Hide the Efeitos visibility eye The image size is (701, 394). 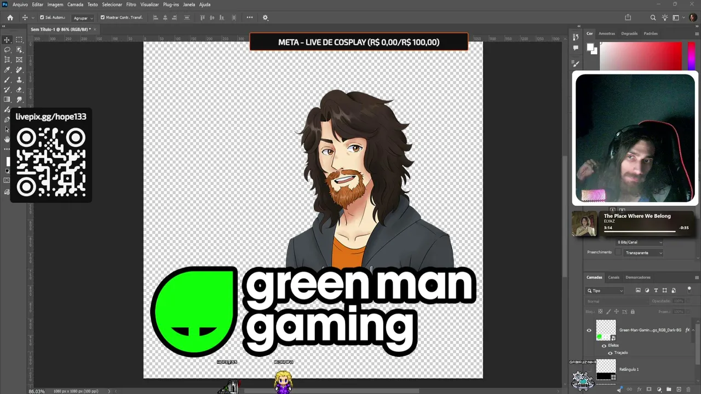[604, 345]
